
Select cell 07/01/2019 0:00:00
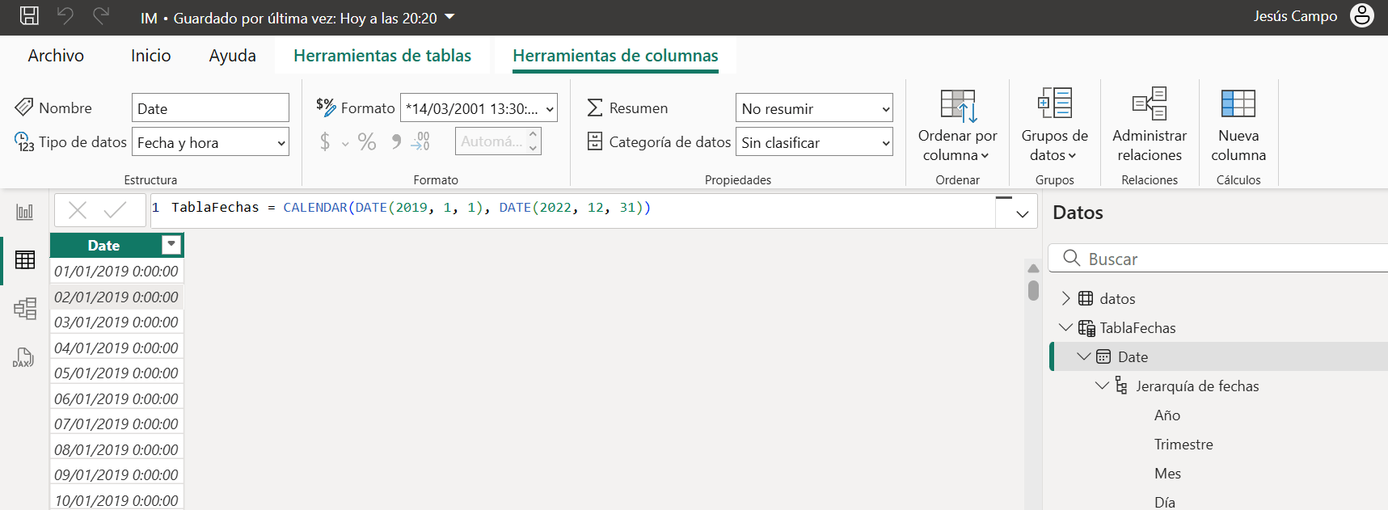coord(116,424)
